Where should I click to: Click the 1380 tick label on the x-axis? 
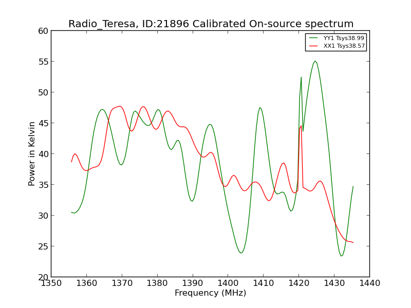click(157, 283)
